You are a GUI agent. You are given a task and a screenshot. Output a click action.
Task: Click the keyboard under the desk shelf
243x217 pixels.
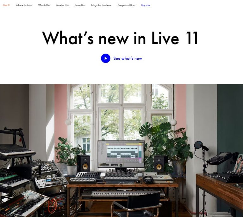coord(123,194)
